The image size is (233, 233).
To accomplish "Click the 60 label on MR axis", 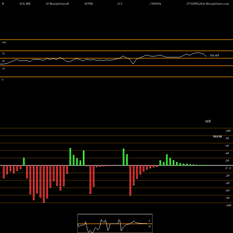I will 227,146.
